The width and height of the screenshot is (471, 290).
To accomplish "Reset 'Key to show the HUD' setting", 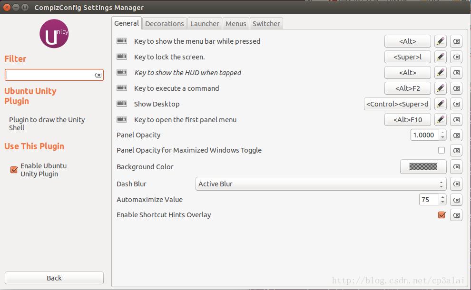I will [456, 73].
